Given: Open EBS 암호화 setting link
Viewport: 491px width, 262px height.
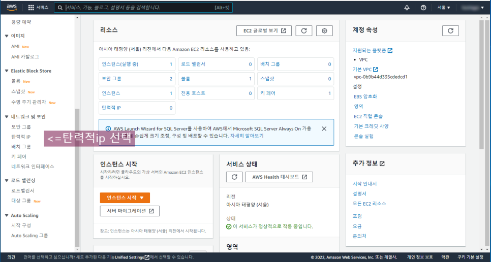Looking at the screenshot, I should pos(365,96).
